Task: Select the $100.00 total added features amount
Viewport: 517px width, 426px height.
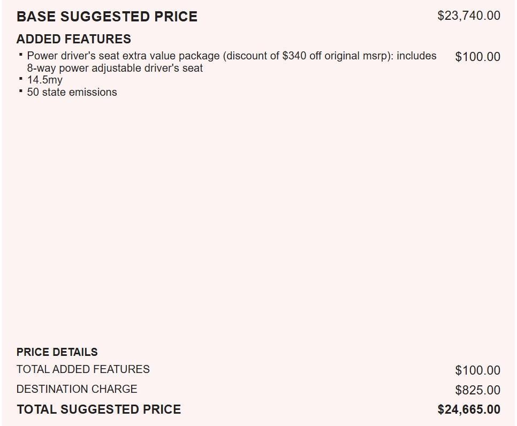Action: click(477, 370)
